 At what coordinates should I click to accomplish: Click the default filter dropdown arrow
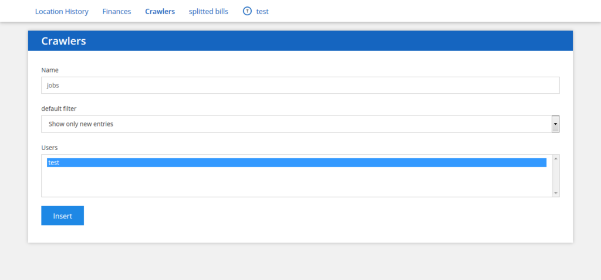pos(555,124)
